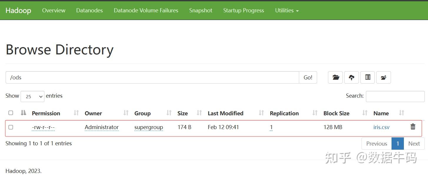The width and height of the screenshot is (428, 175).
Task: Click the cut/paste list icon button
Action: (x=367, y=77)
